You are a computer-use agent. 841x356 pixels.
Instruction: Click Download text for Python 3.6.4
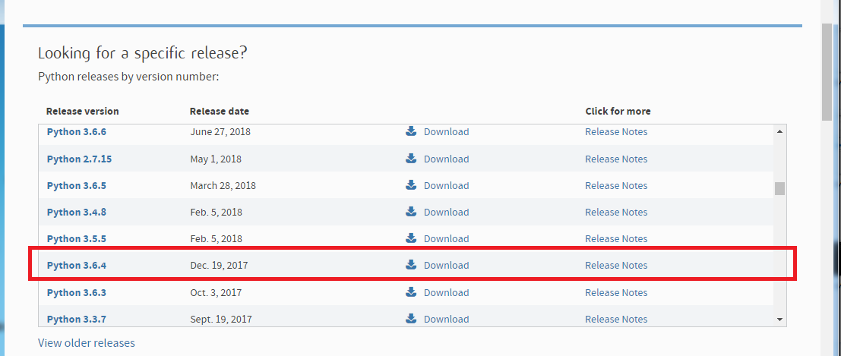coord(446,265)
